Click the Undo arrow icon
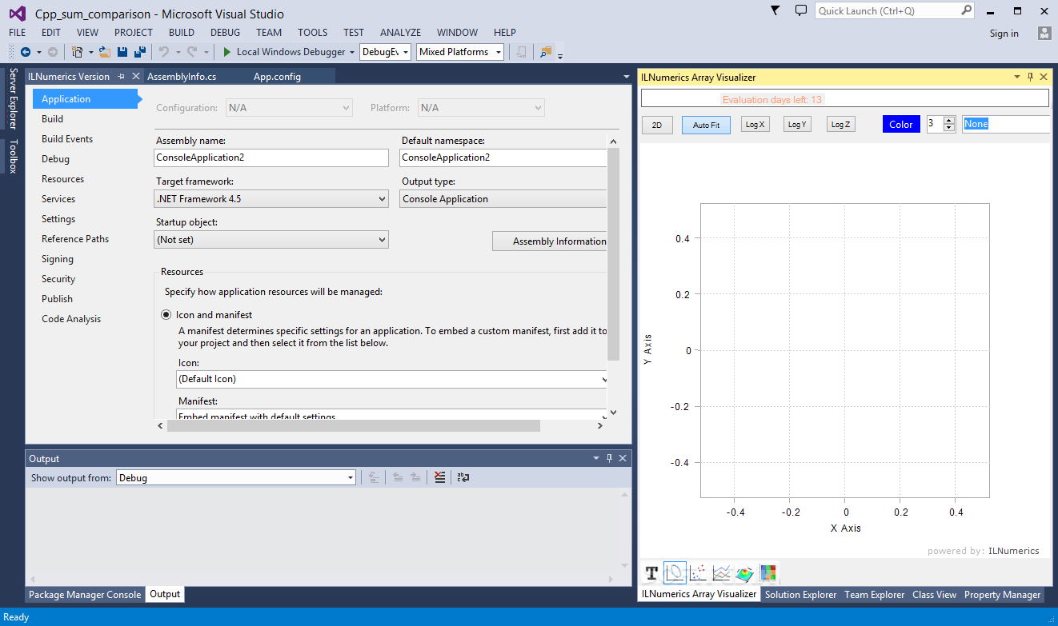The height and width of the screenshot is (626, 1058). pyautogui.click(x=164, y=52)
